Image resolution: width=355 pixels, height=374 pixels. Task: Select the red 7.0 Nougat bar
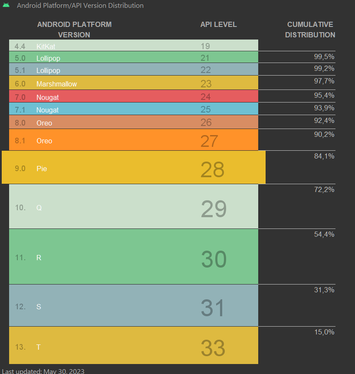(133, 97)
